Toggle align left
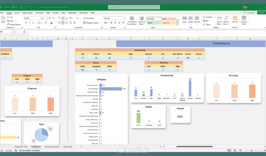Image resolution: width=266 pixels, height=156 pixels. click(59, 23)
